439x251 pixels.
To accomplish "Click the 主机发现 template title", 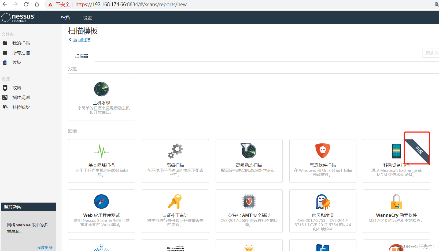I will pos(101,103).
